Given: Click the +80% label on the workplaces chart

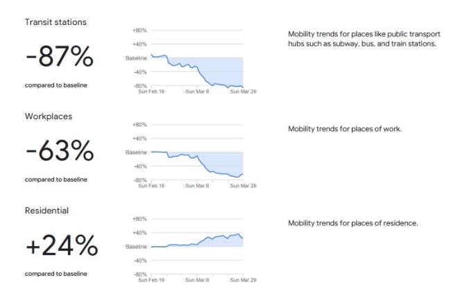Looking at the screenshot, I should [139, 125].
